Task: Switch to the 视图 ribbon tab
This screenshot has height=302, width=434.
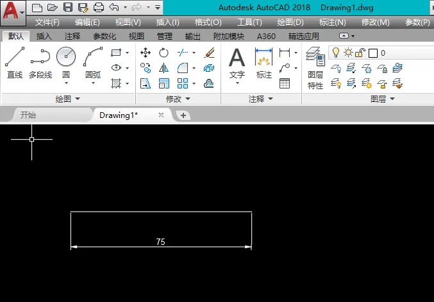Action: coord(137,37)
